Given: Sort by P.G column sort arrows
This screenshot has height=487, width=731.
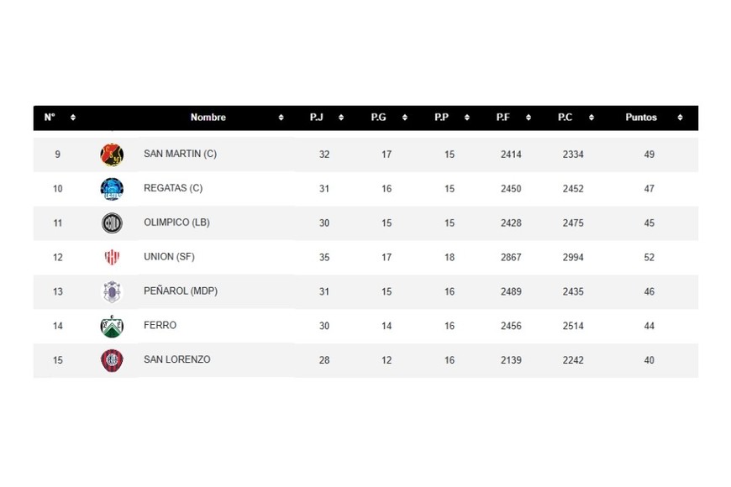Looking at the screenshot, I should coord(405,118).
